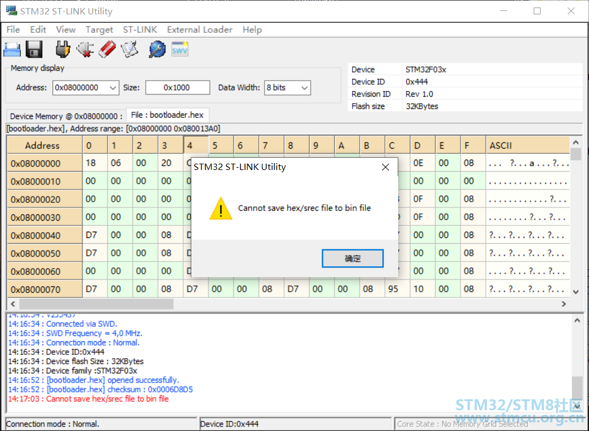Click the Size input field
The width and height of the screenshot is (589, 431).
[178, 88]
